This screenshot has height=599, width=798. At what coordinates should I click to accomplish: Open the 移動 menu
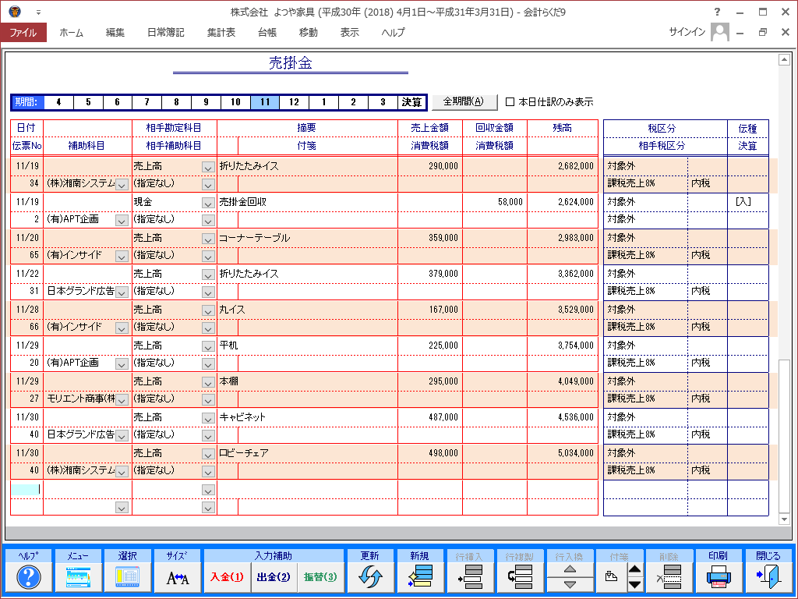(309, 32)
